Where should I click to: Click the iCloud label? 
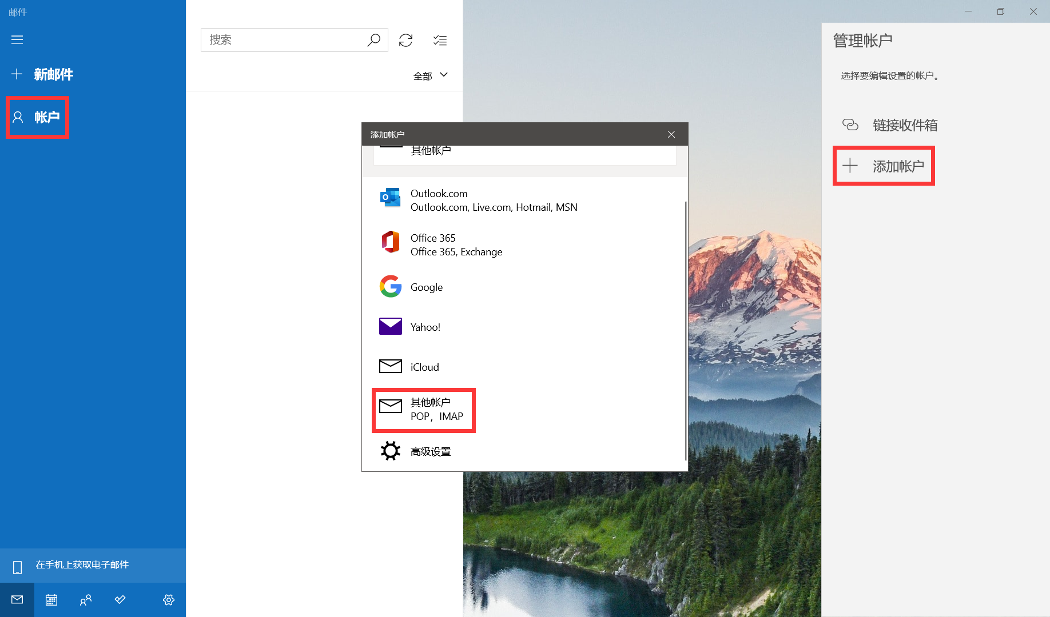tap(425, 367)
